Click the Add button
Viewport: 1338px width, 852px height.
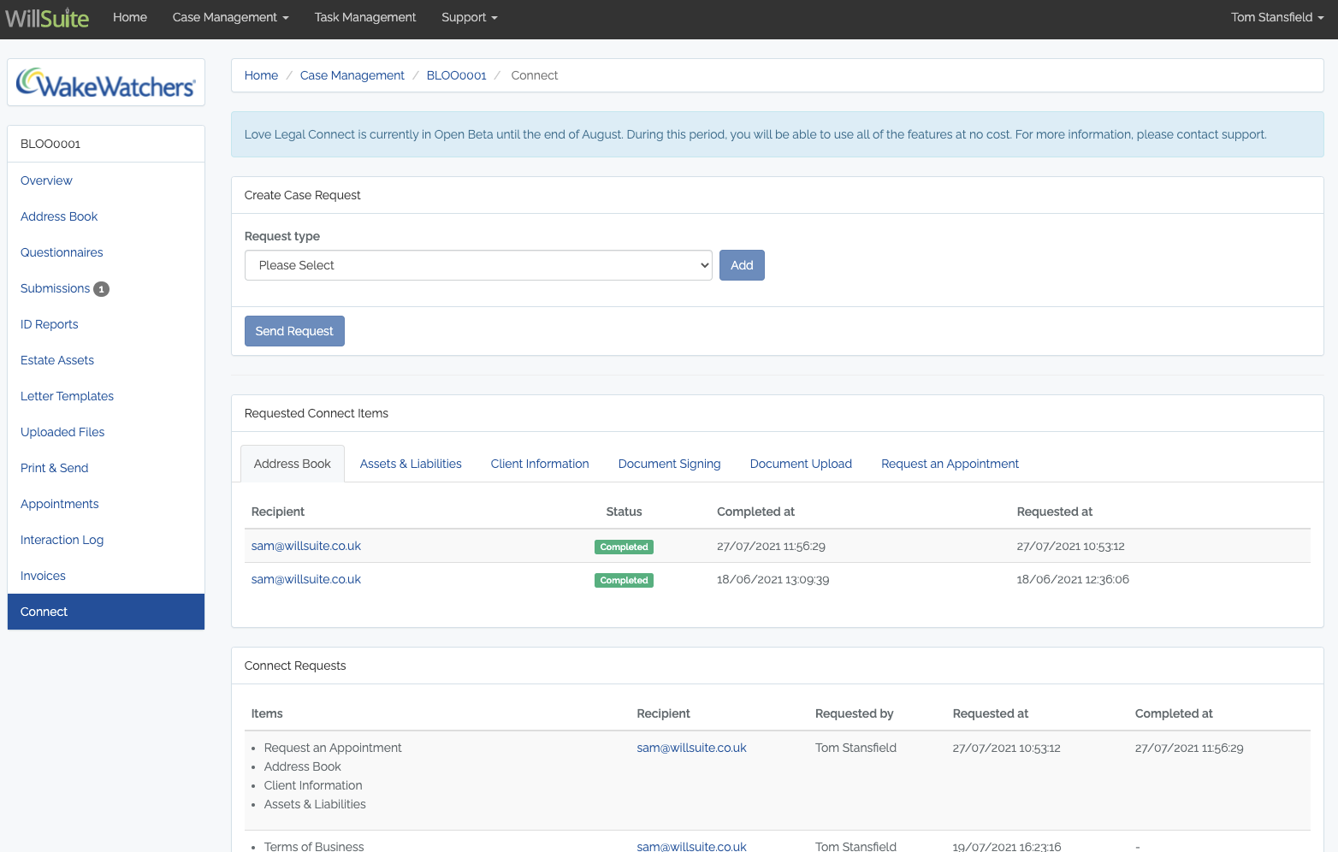click(x=741, y=265)
